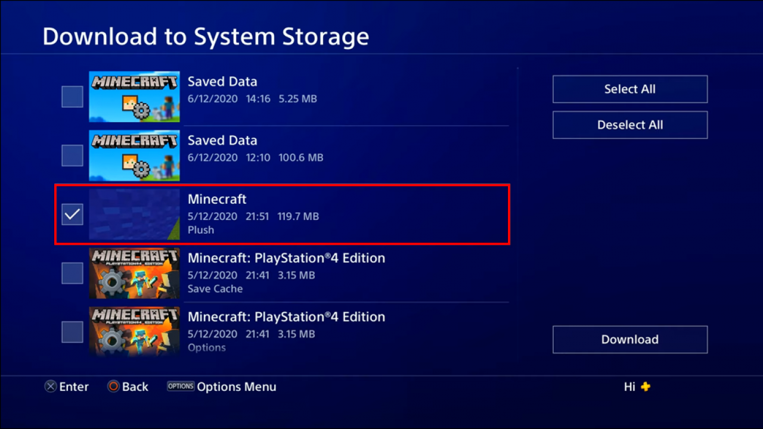The width and height of the screenshot is (763, 429).
Task: Click the Save Cache entry thumbnail
Action: (134, 273)
